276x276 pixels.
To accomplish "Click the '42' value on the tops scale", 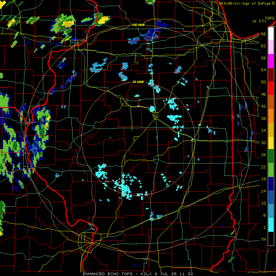I will point(263,106).
